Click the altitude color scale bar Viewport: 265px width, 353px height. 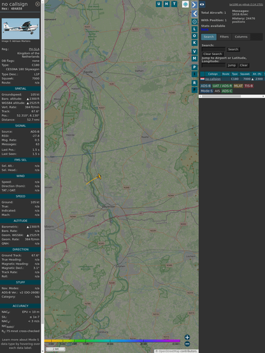tap(112, 341)
